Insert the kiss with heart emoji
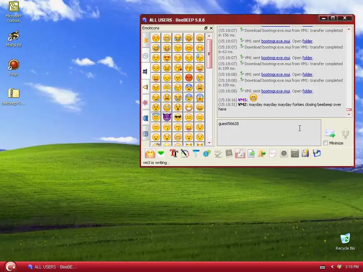Image resolution: width=363 pixels, height=272 pixels. click(x=178, y=68)
